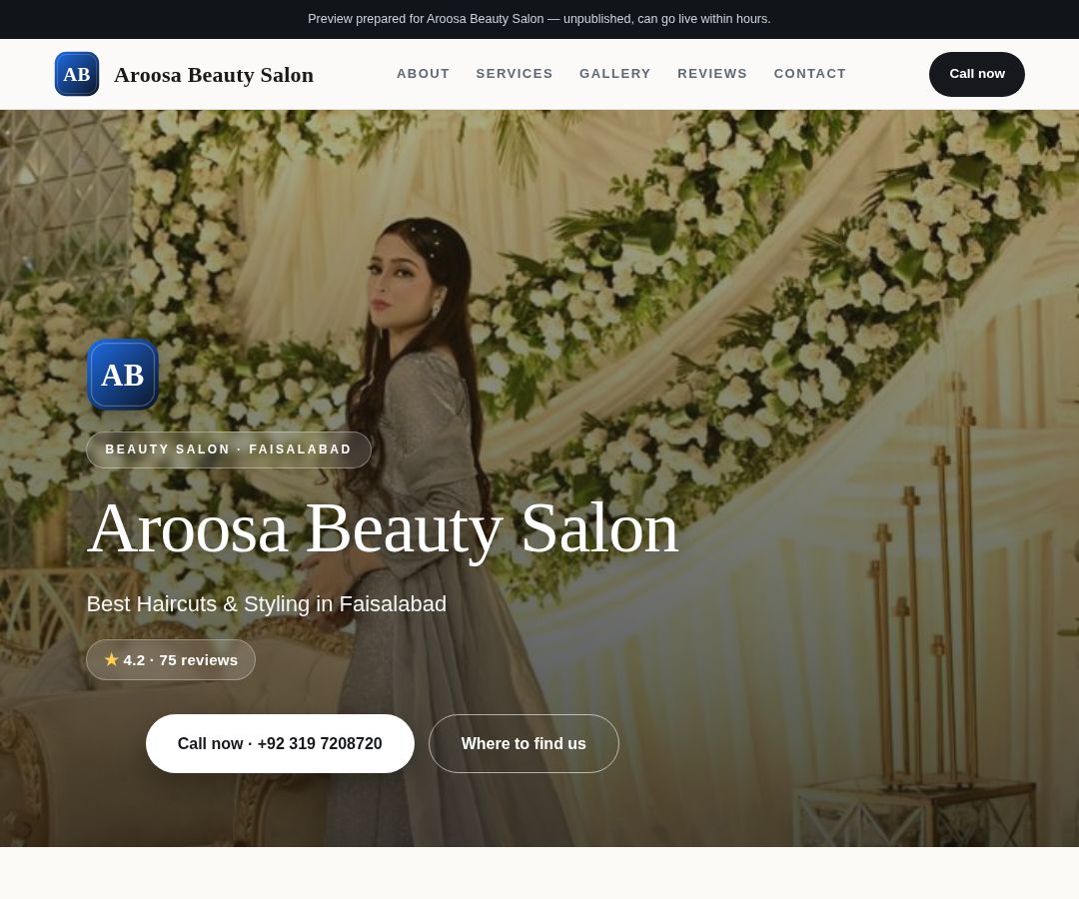Viewport: 1079px width, 899px height.
Task: Click the gold star in rating badge
Action: [112, 659]
